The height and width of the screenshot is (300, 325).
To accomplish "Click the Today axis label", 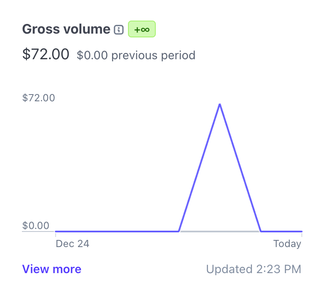I will point(287,244).
